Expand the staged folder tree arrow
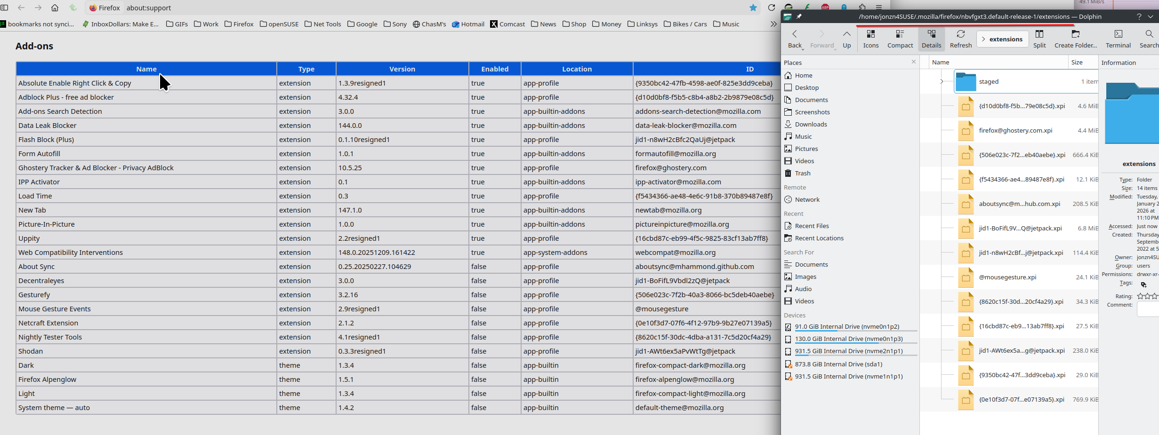 (x=942, y=81)
